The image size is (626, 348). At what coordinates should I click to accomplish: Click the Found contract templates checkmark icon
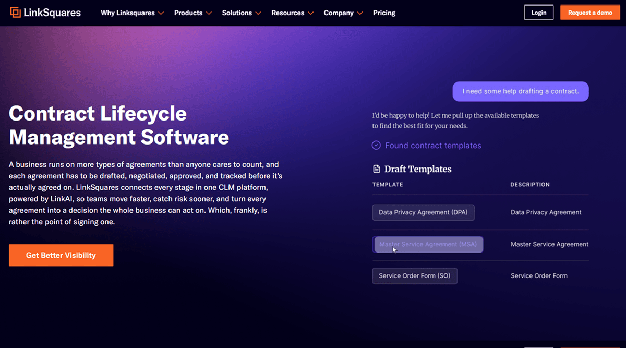(376, 146)
